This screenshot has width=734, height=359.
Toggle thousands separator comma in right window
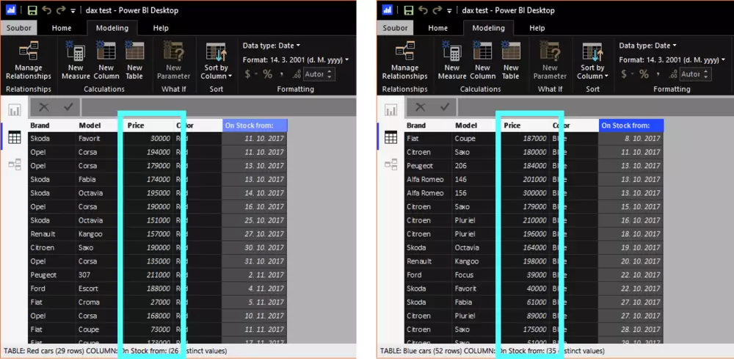tap(658, 74)
